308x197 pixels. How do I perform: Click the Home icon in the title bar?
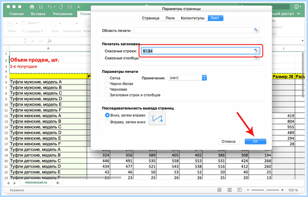coord(32,7)
